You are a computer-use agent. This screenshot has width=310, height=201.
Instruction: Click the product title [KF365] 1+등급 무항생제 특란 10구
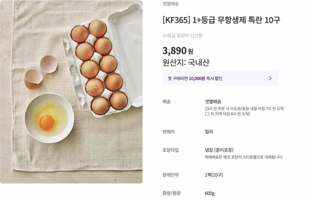click(221, 20)
